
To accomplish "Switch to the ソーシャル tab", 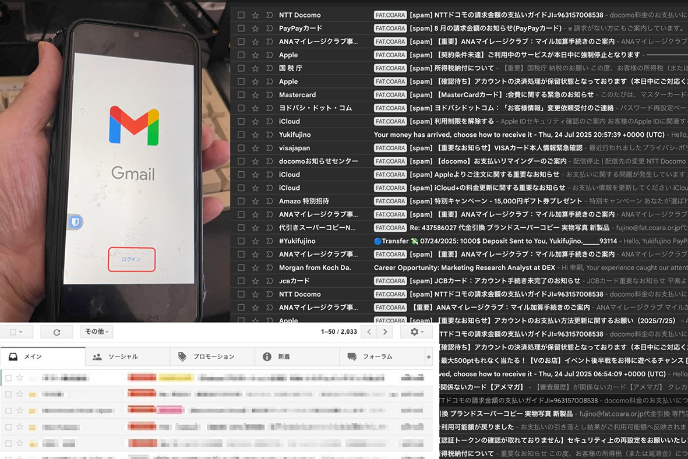I will [x=127, y=356].
